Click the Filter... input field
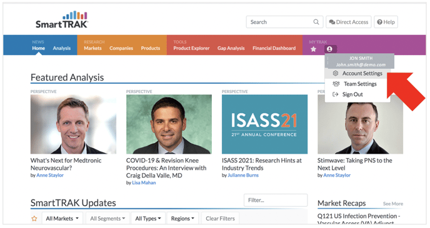 click(276, 200)
